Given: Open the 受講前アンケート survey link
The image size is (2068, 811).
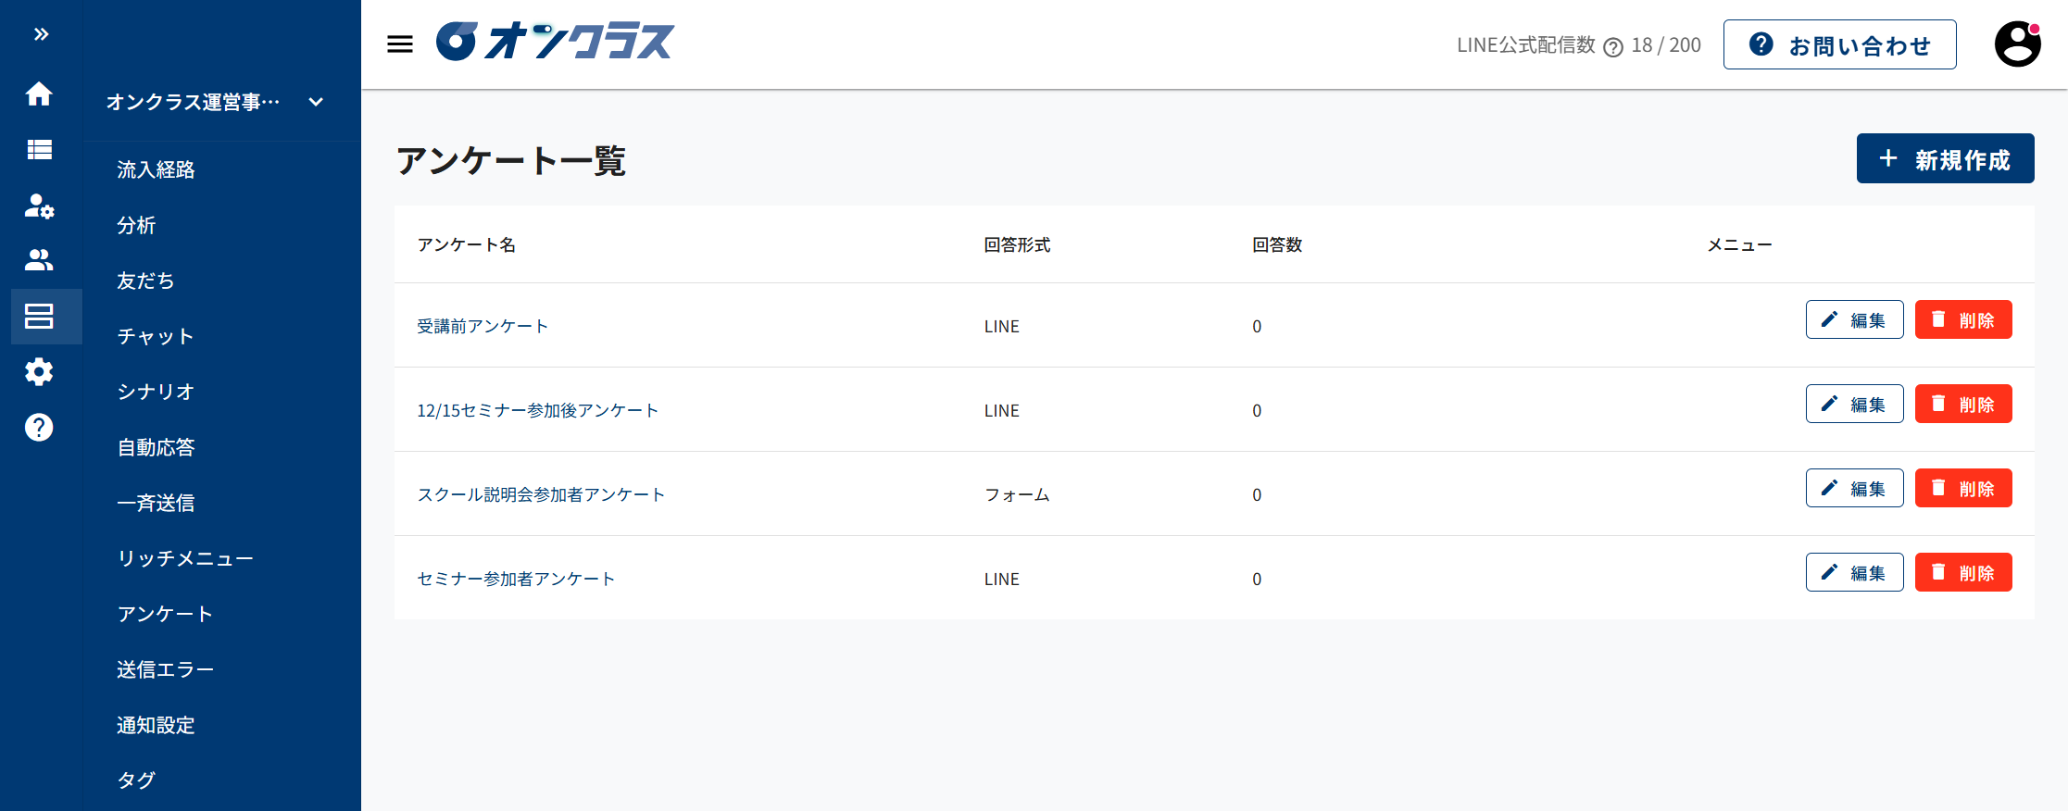Looking at the screenshot, I should (x=483, y=326).
